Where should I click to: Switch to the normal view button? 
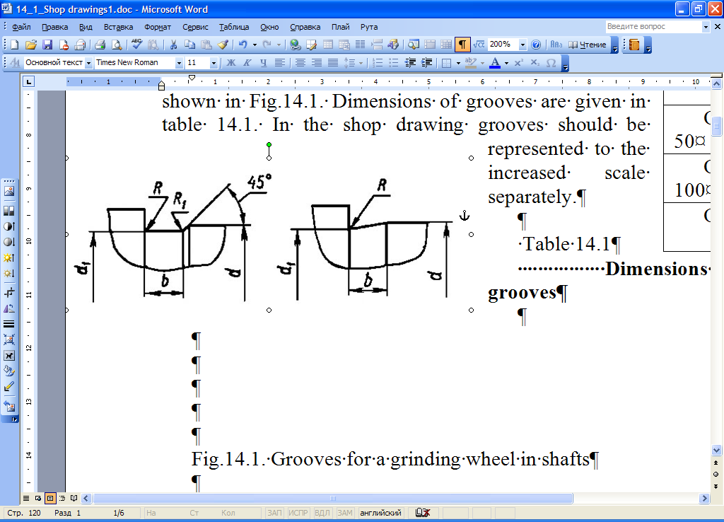tap(26, 499)
